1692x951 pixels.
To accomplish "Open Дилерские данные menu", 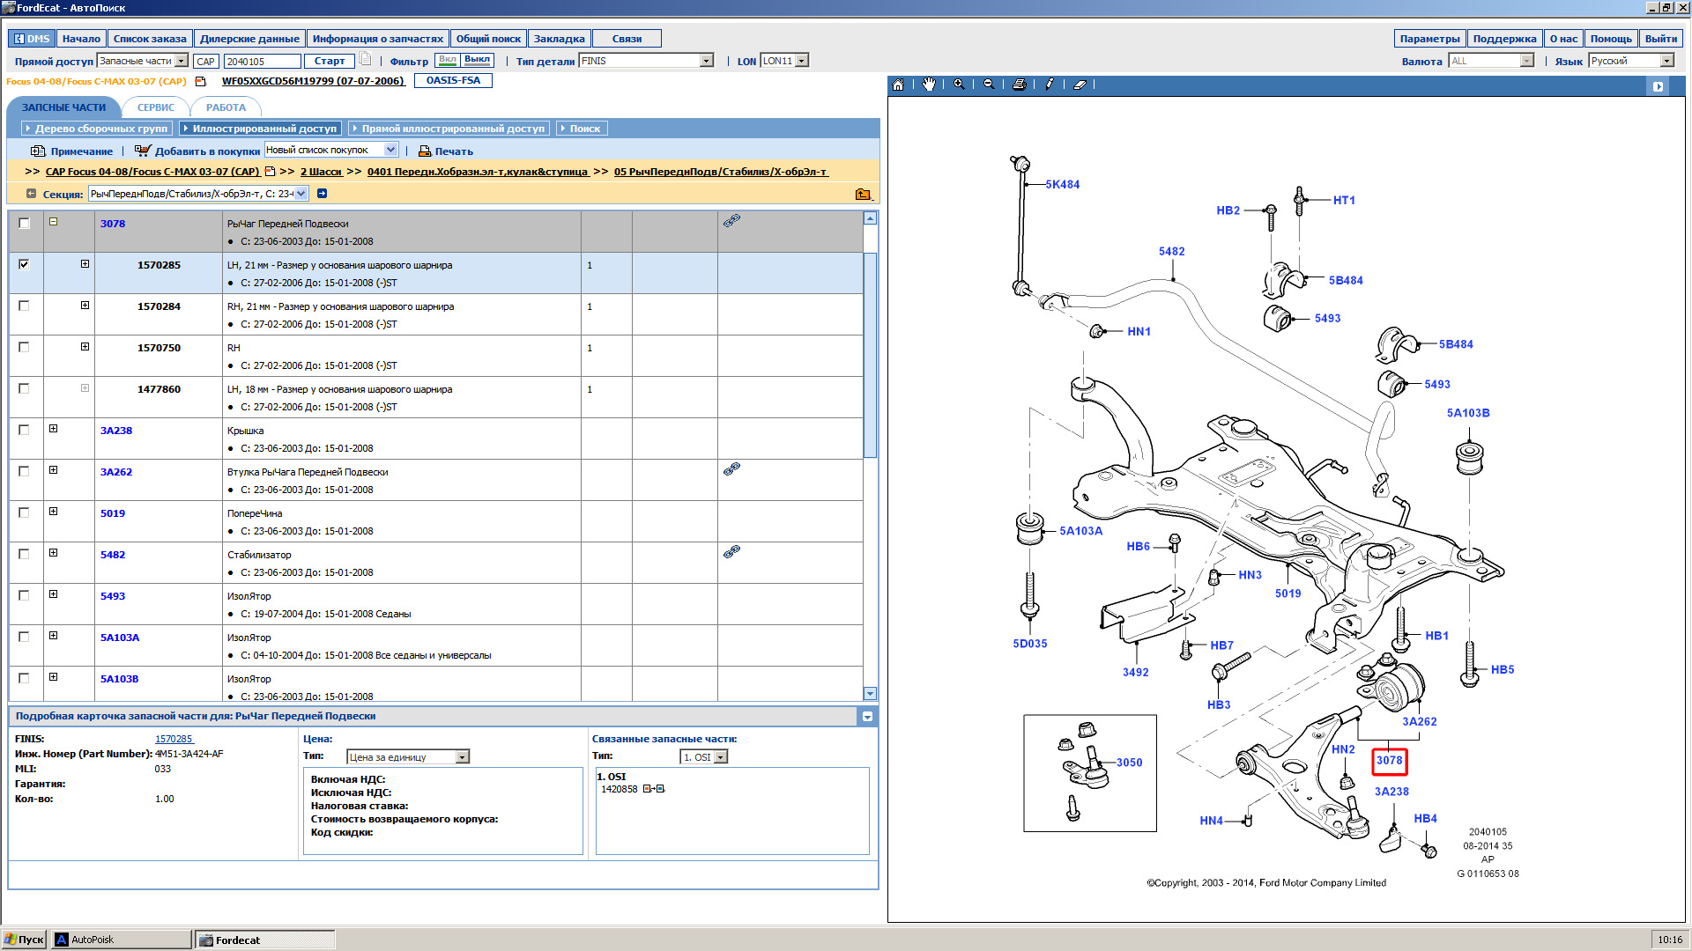I will [249, 39].
